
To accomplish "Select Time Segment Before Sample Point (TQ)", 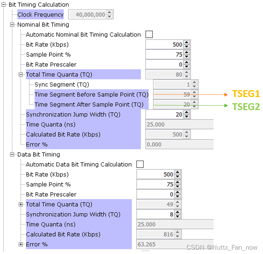I will click(x=92, y=94).
